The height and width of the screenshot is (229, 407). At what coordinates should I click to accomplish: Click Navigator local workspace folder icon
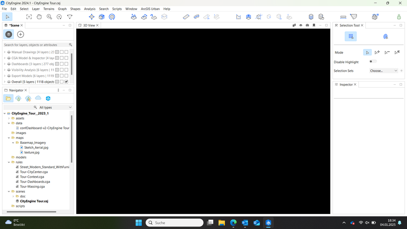coord(8,98)
